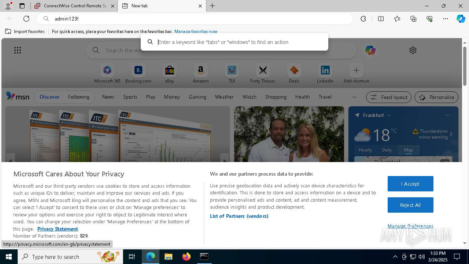Image resolution: width=469 pixels, height=264 pixels.
Task: Open Shopping category
Action: point(276,97)
